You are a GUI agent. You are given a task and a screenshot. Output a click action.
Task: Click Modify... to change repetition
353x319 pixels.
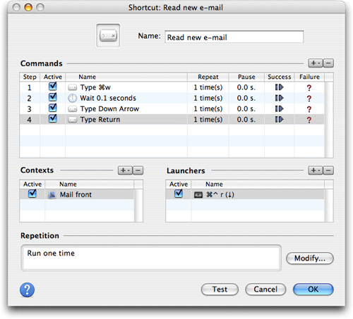[310, 258]
